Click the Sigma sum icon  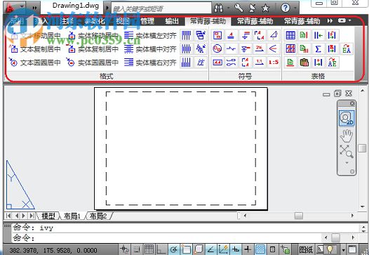[318, 48]
